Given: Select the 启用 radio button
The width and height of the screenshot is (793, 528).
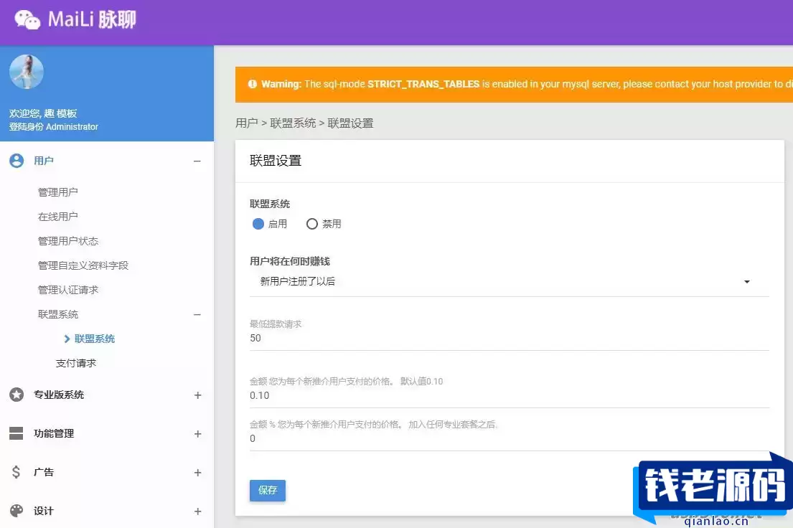Looking at the screenshot, I should [x=258, y=224].
